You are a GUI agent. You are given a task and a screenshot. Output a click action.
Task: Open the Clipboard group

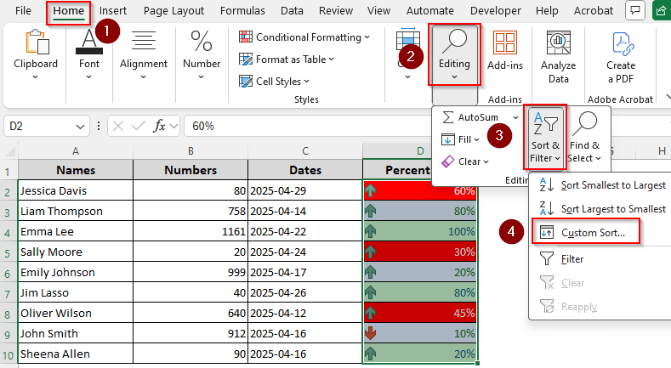tap(36, 54)
